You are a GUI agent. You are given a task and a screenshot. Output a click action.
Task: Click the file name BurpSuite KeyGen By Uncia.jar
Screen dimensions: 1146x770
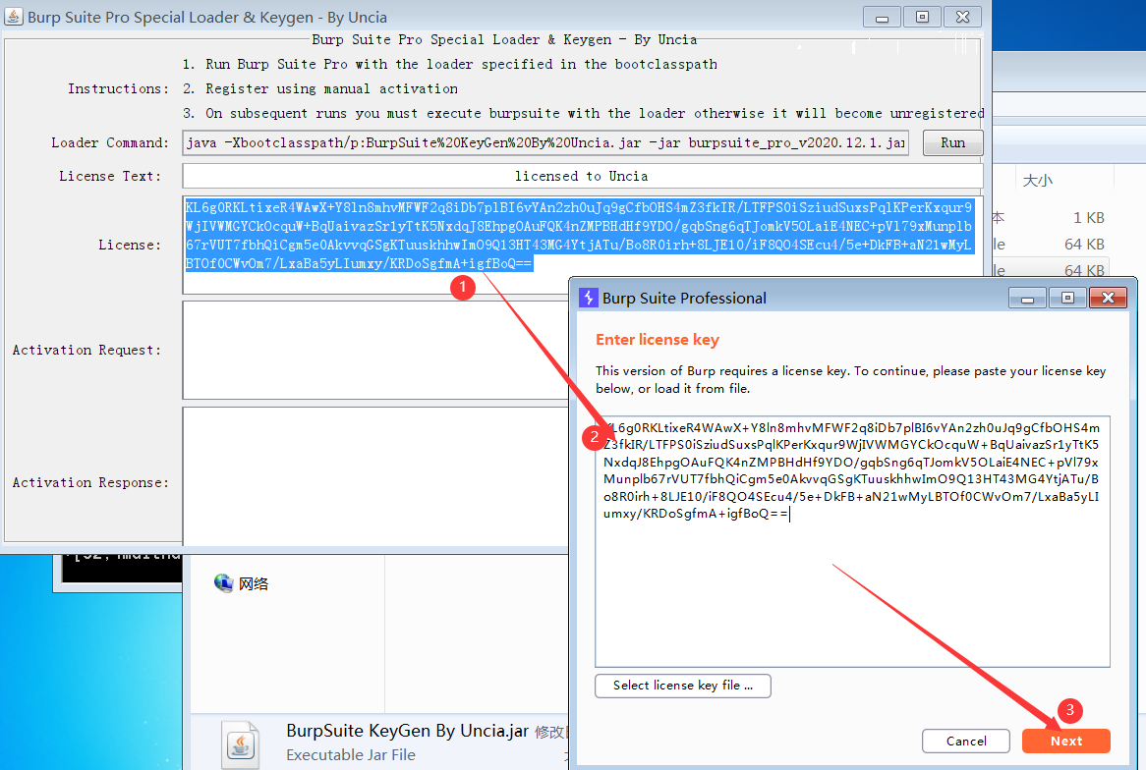coord(407,731)
